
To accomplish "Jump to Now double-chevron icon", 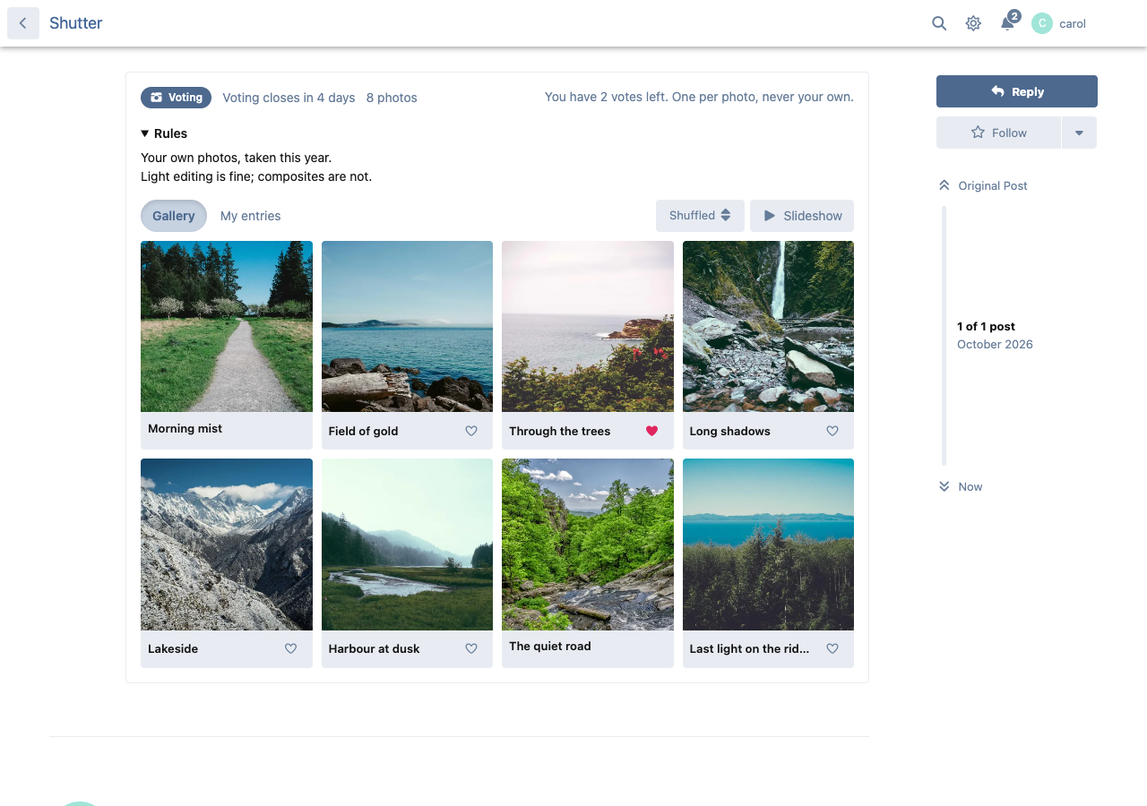I will (944, 486).
